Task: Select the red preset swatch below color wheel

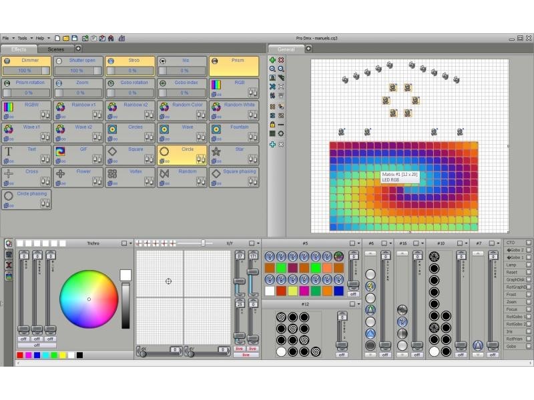Action: click(x=20, y=355)
